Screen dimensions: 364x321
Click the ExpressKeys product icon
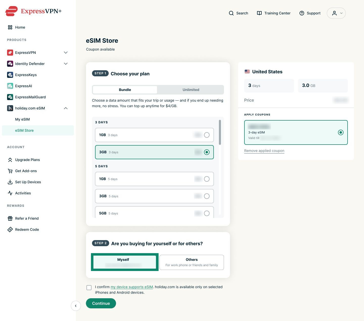10,75
